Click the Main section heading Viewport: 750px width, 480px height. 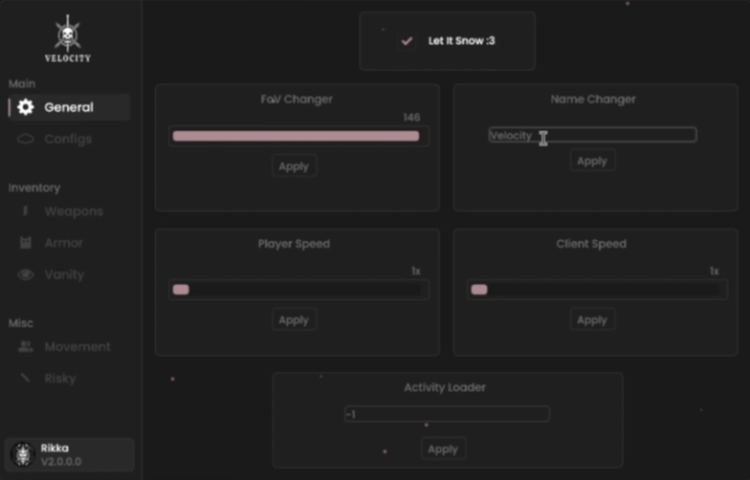(22, 84)
